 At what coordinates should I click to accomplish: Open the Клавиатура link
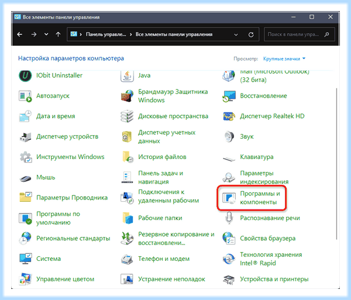(x=257, y=157)
